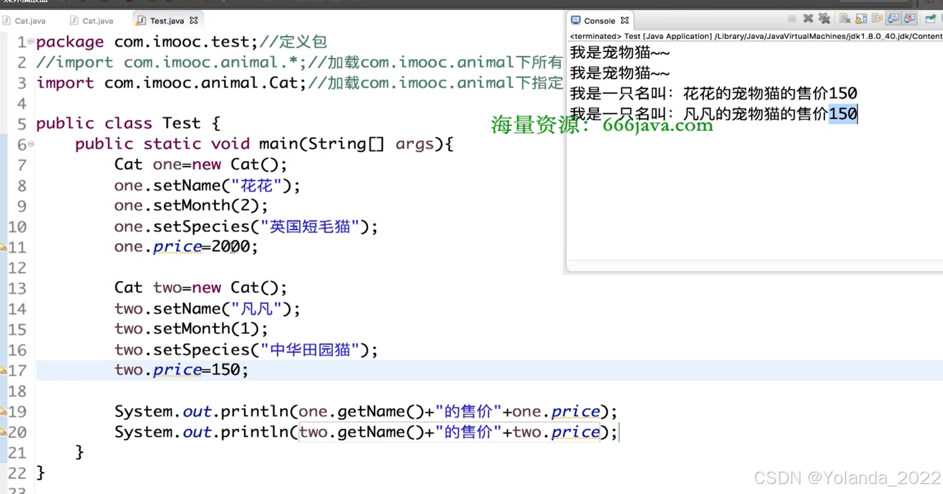943x494 pixels.
Task: Toggle Word Wrap icon in Console toolbar
Action: (877, 18)
